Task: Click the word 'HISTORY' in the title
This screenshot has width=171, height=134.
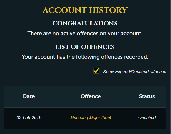Action: [x=110, y=10]
